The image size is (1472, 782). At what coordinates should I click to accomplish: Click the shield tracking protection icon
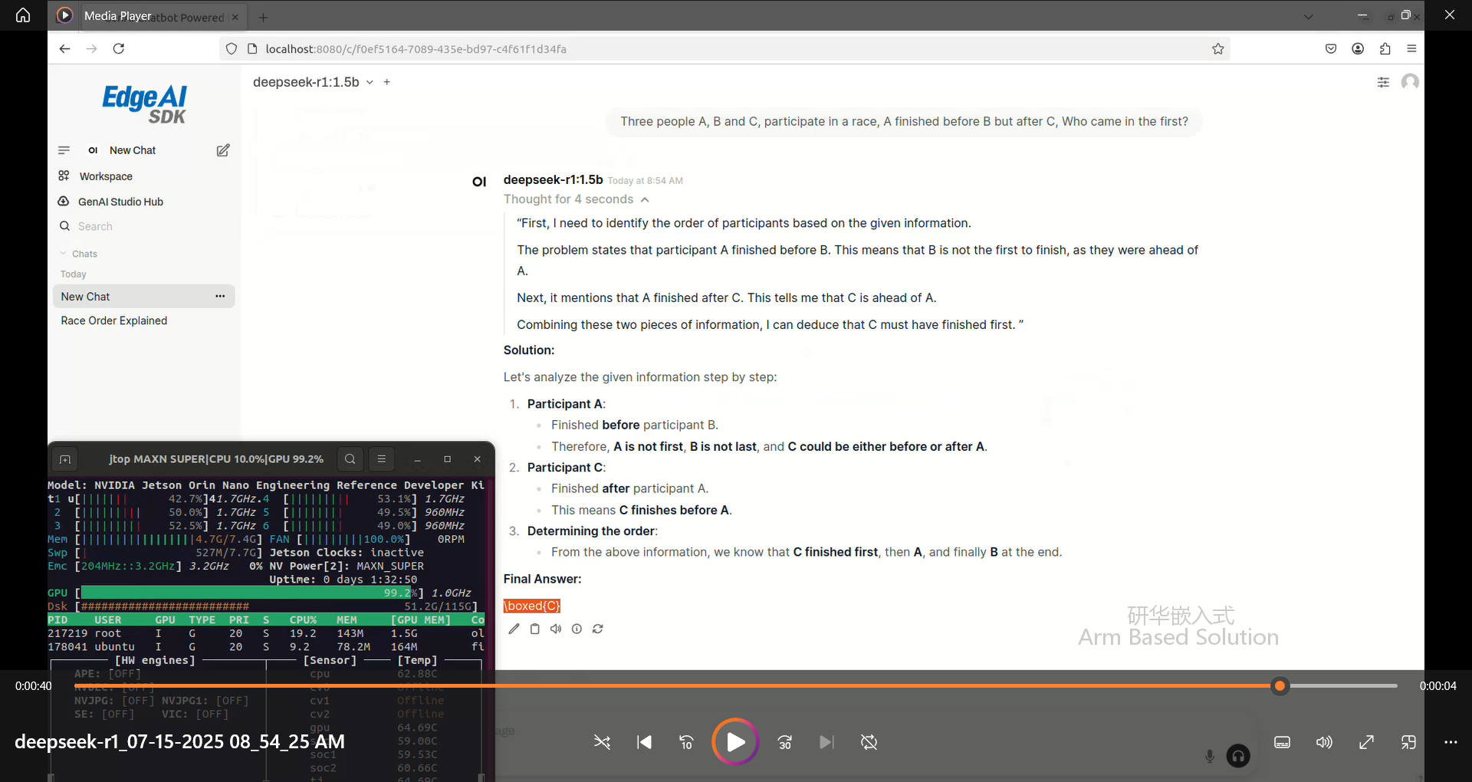[231, 49]
